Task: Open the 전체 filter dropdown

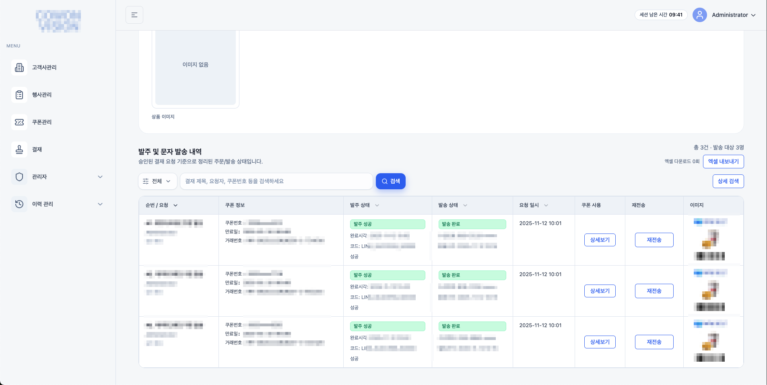Action: pyautogui.click(x=157, y=181)
